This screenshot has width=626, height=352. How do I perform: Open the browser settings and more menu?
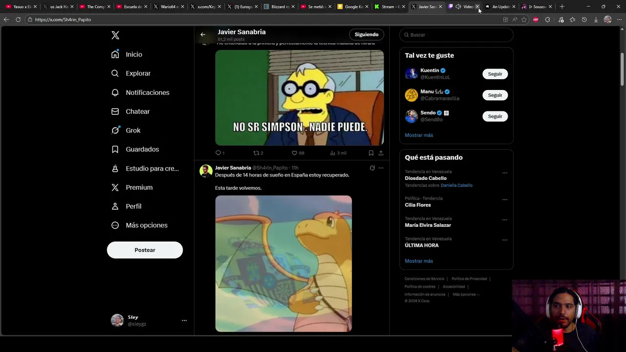point(619,20)
